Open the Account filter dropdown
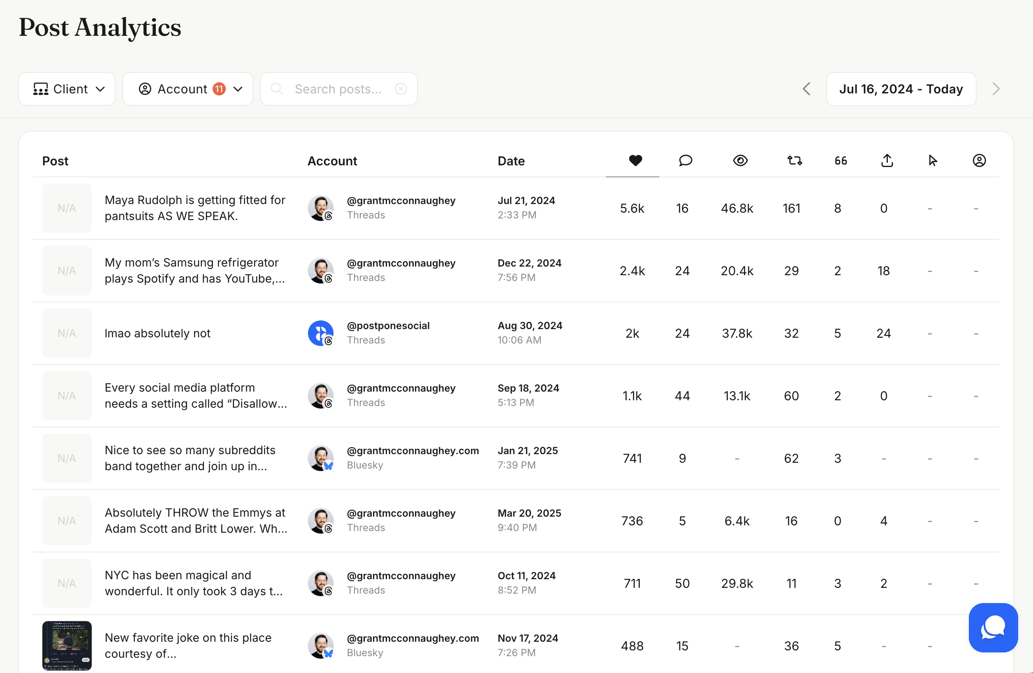Screen dimensions: 1033x673 click(188, 89)
